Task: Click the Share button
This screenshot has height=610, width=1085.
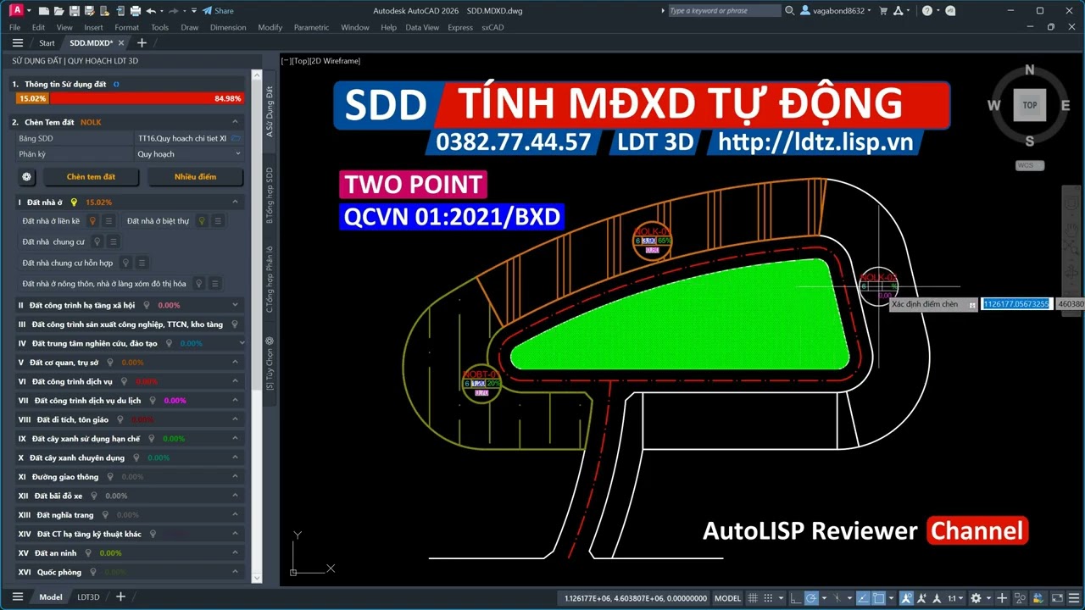Action: coord(218,11)
